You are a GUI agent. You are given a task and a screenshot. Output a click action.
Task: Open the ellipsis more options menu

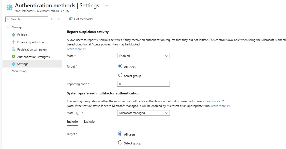pos(106,6)
